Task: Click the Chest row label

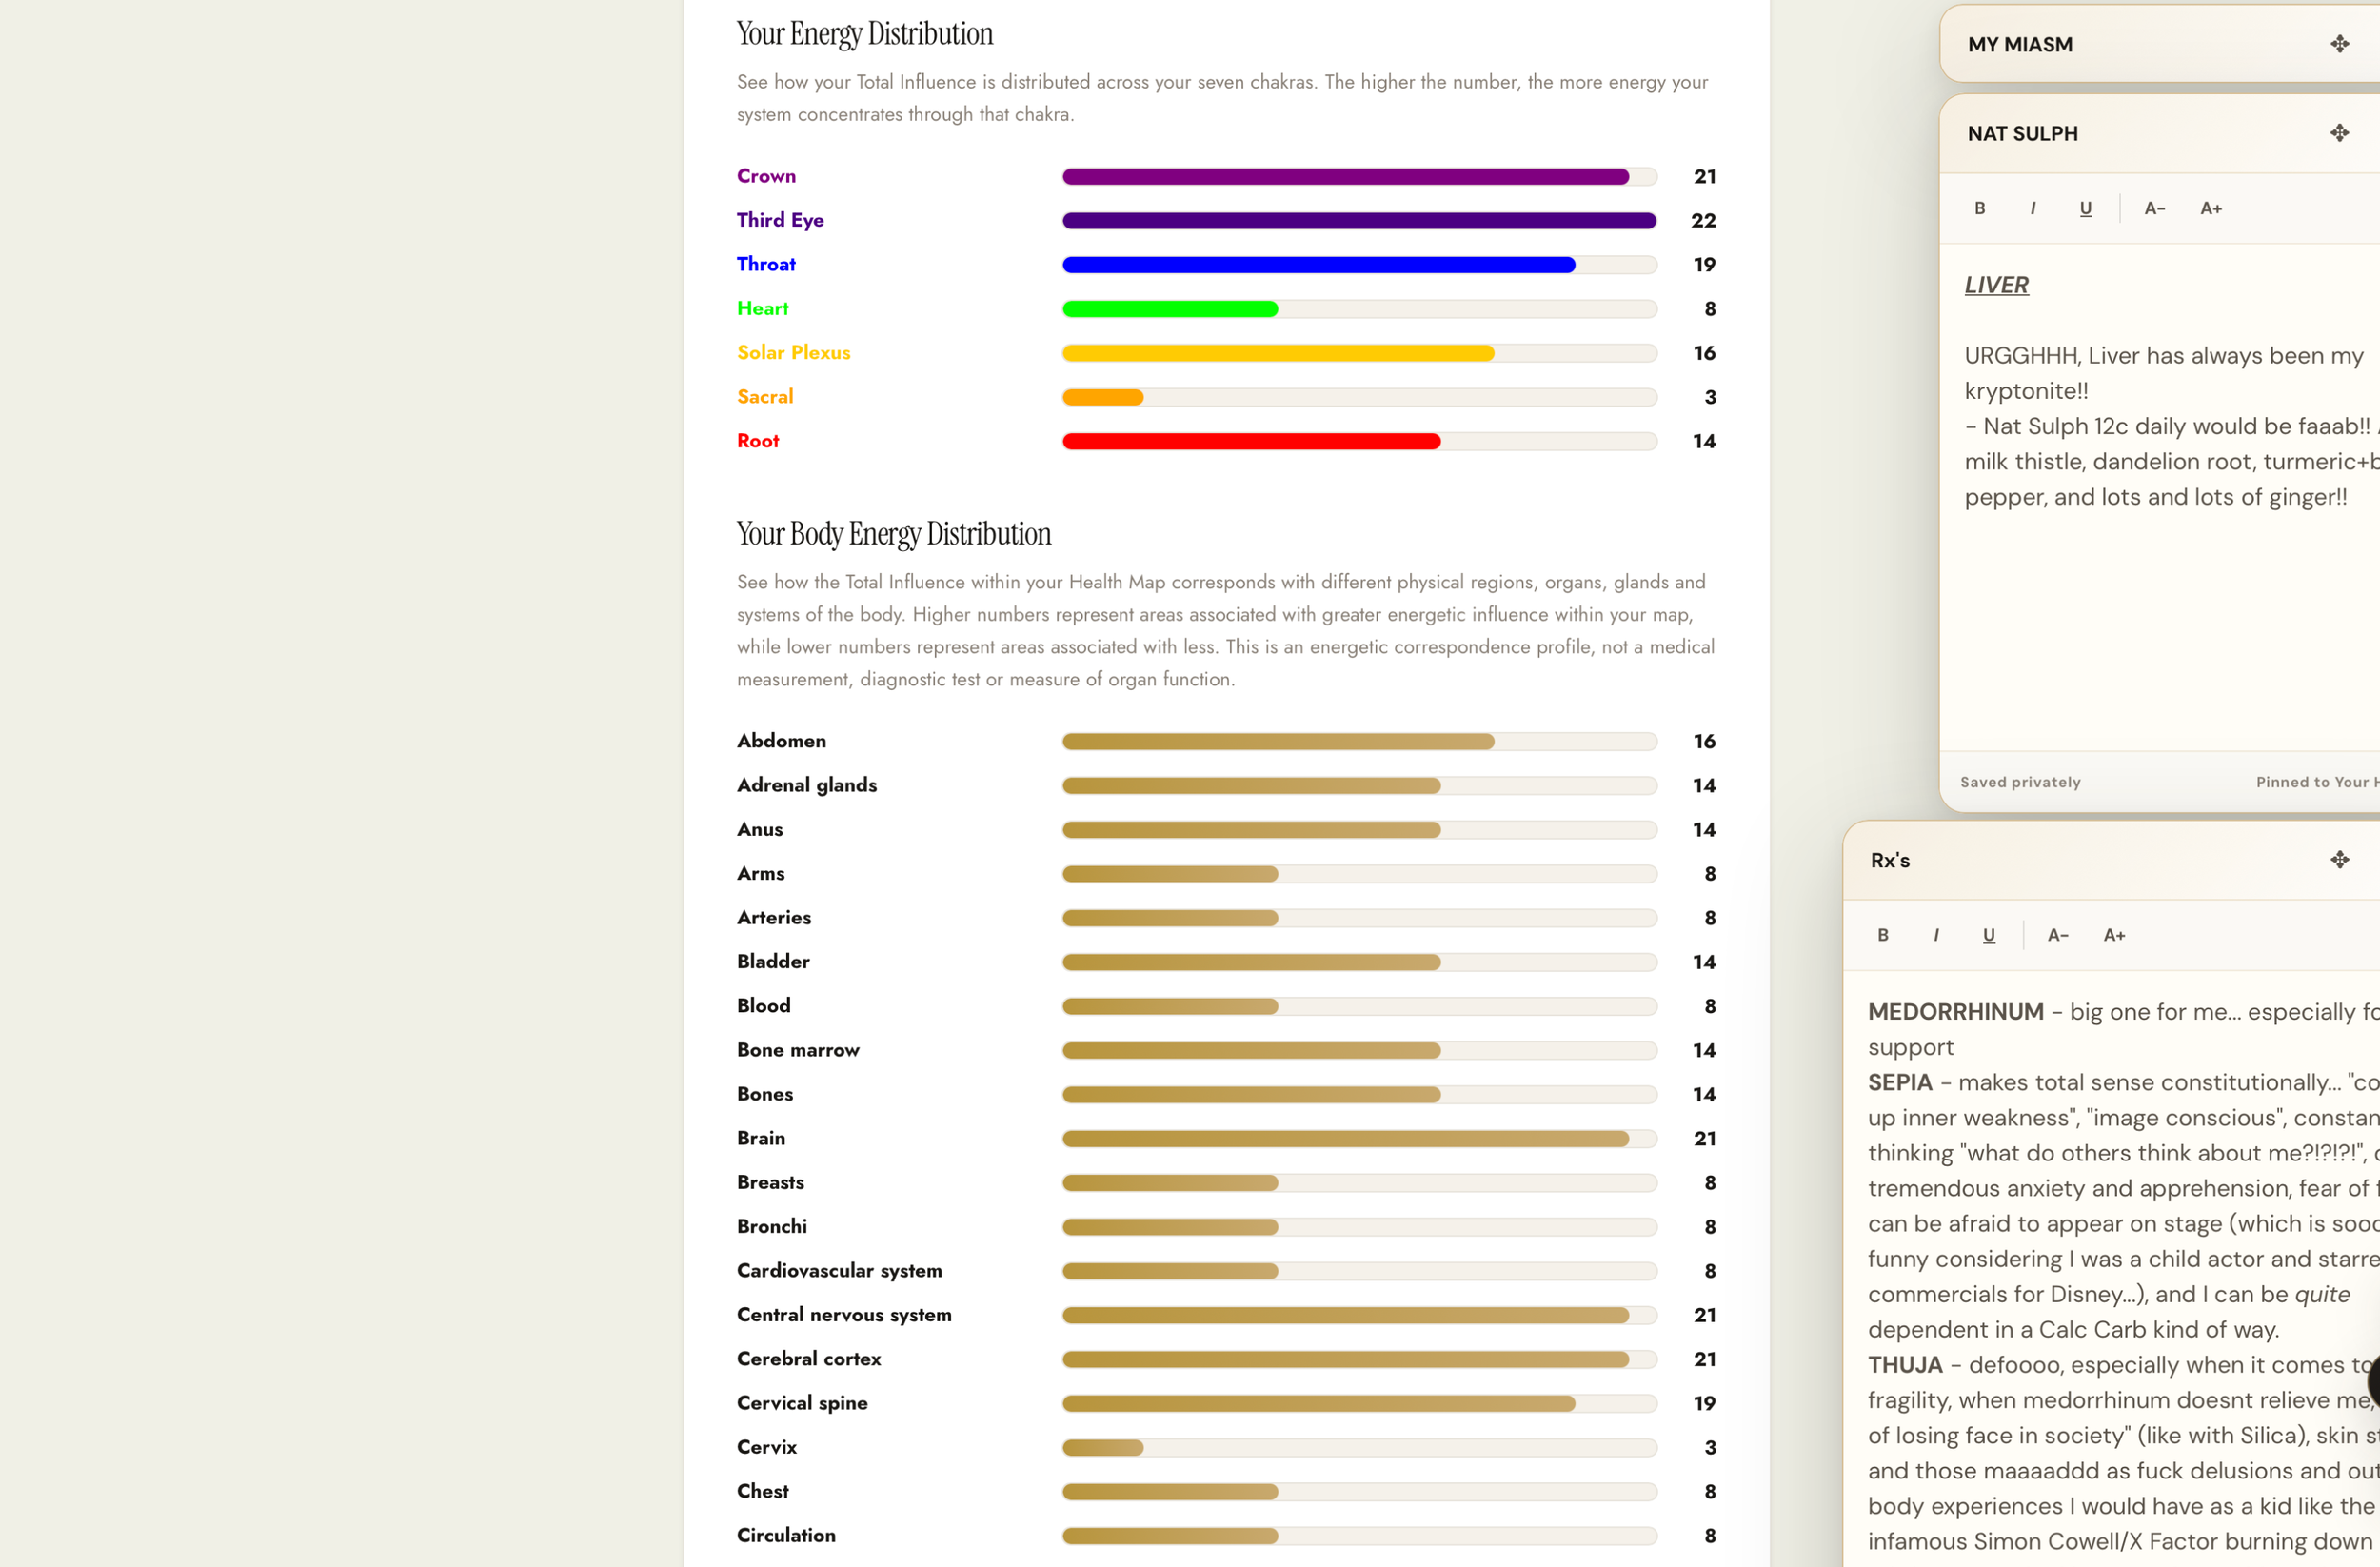Action: pyautogui.click(x=762, y=1491)
